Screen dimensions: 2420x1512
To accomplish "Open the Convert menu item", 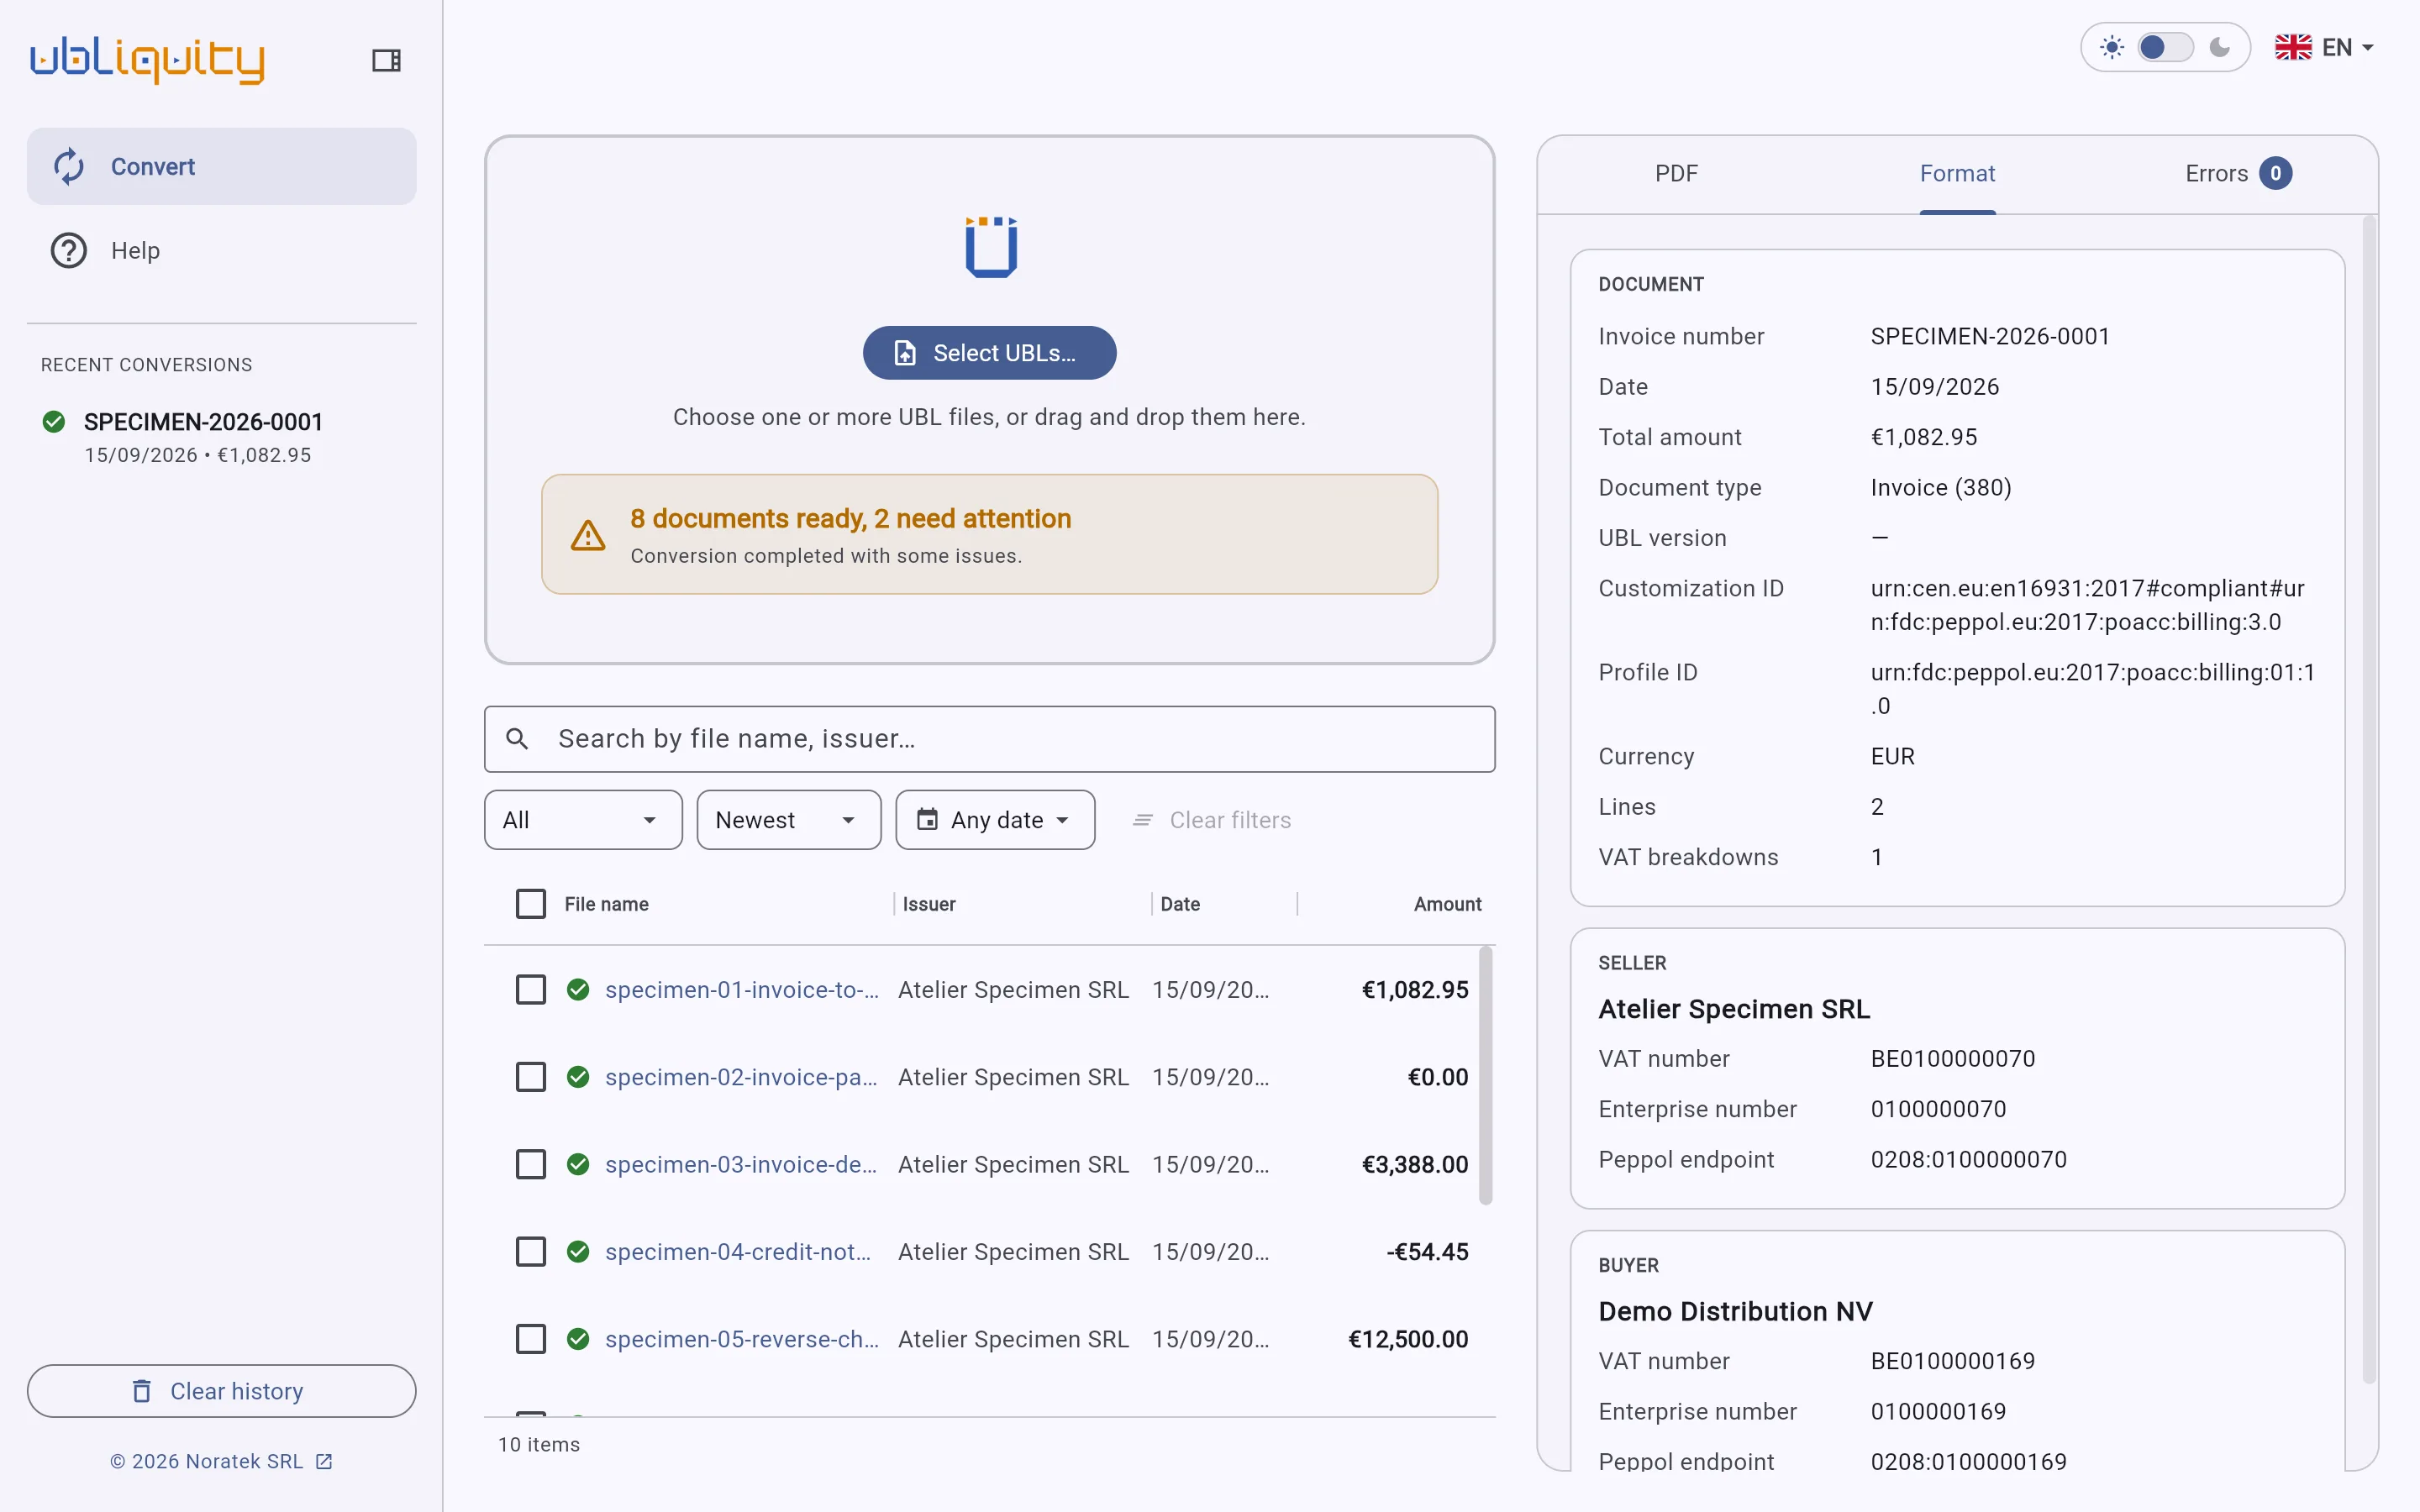I will (221, 166).
